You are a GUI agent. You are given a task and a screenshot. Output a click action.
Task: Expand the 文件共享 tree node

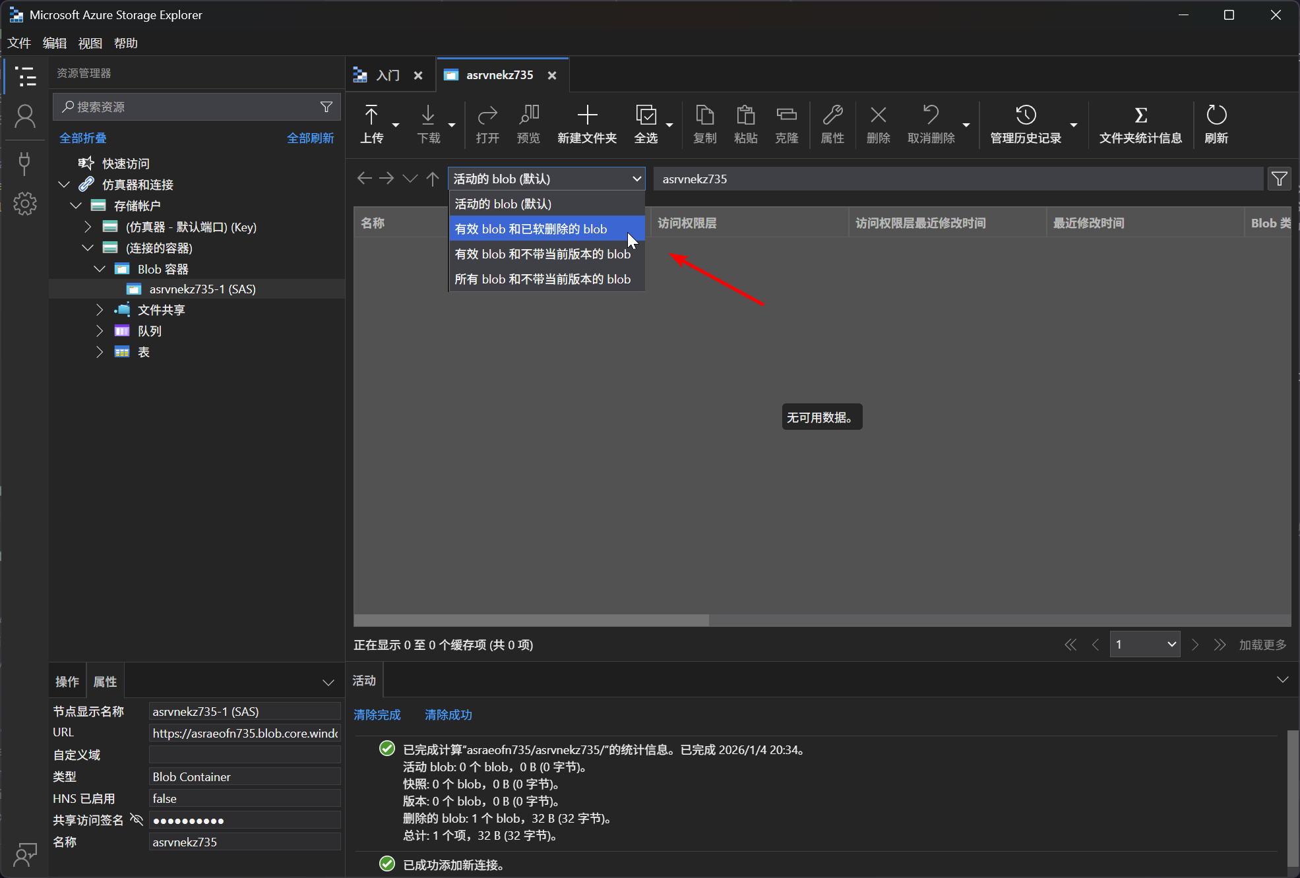coord(100,310)
